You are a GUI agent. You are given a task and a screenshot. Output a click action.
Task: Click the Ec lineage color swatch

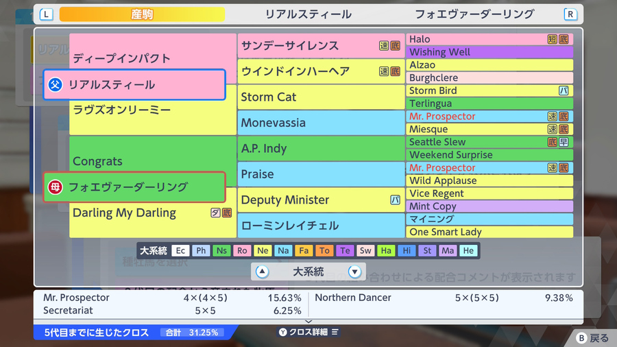coord(180,250)
